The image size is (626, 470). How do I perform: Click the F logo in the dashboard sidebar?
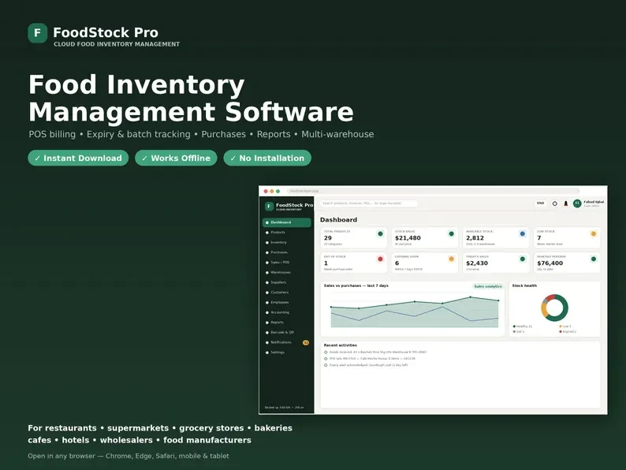click(x=269, y=206)
